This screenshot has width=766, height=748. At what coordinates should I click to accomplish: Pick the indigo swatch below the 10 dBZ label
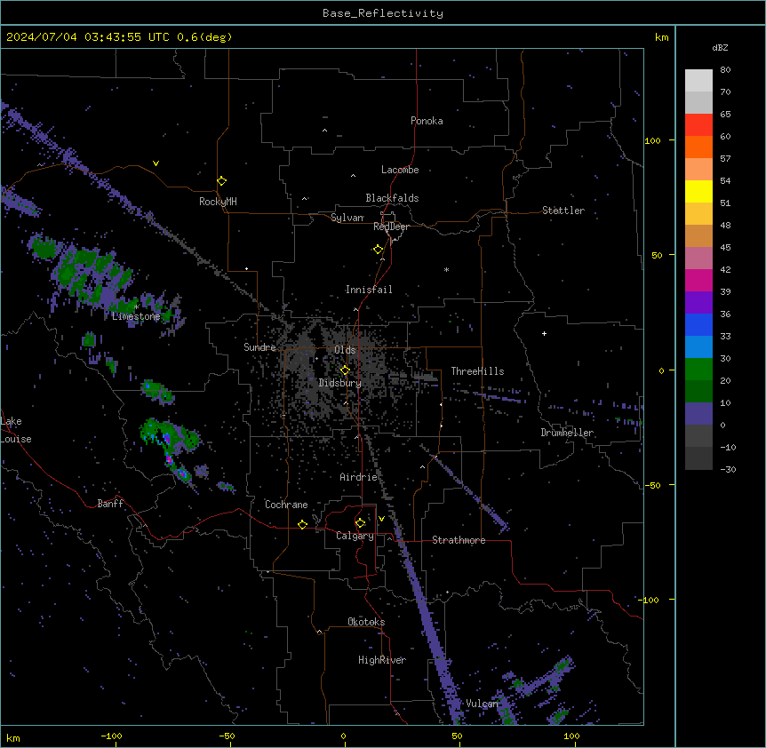tap(698, 414)
